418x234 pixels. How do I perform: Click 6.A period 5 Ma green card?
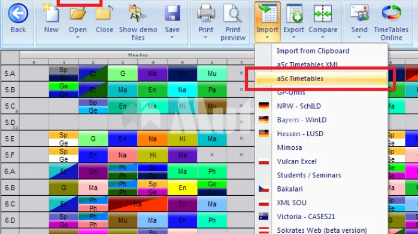(x=182, y=171)
